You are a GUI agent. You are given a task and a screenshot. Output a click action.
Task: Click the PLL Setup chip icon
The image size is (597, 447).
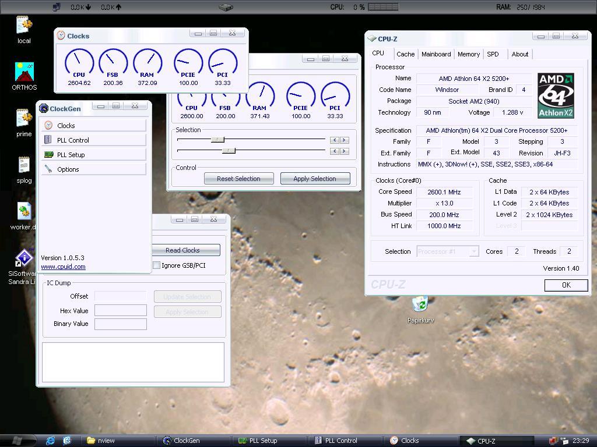(49, 154)
